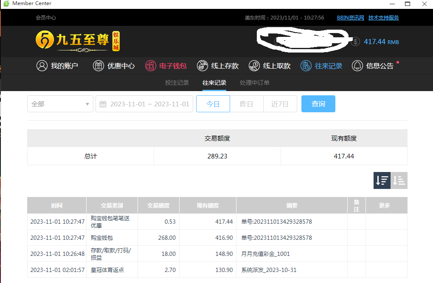This screenshot has width=433, height=283.
Task: Click the dollar balance icon
Action: coord(356,42)
